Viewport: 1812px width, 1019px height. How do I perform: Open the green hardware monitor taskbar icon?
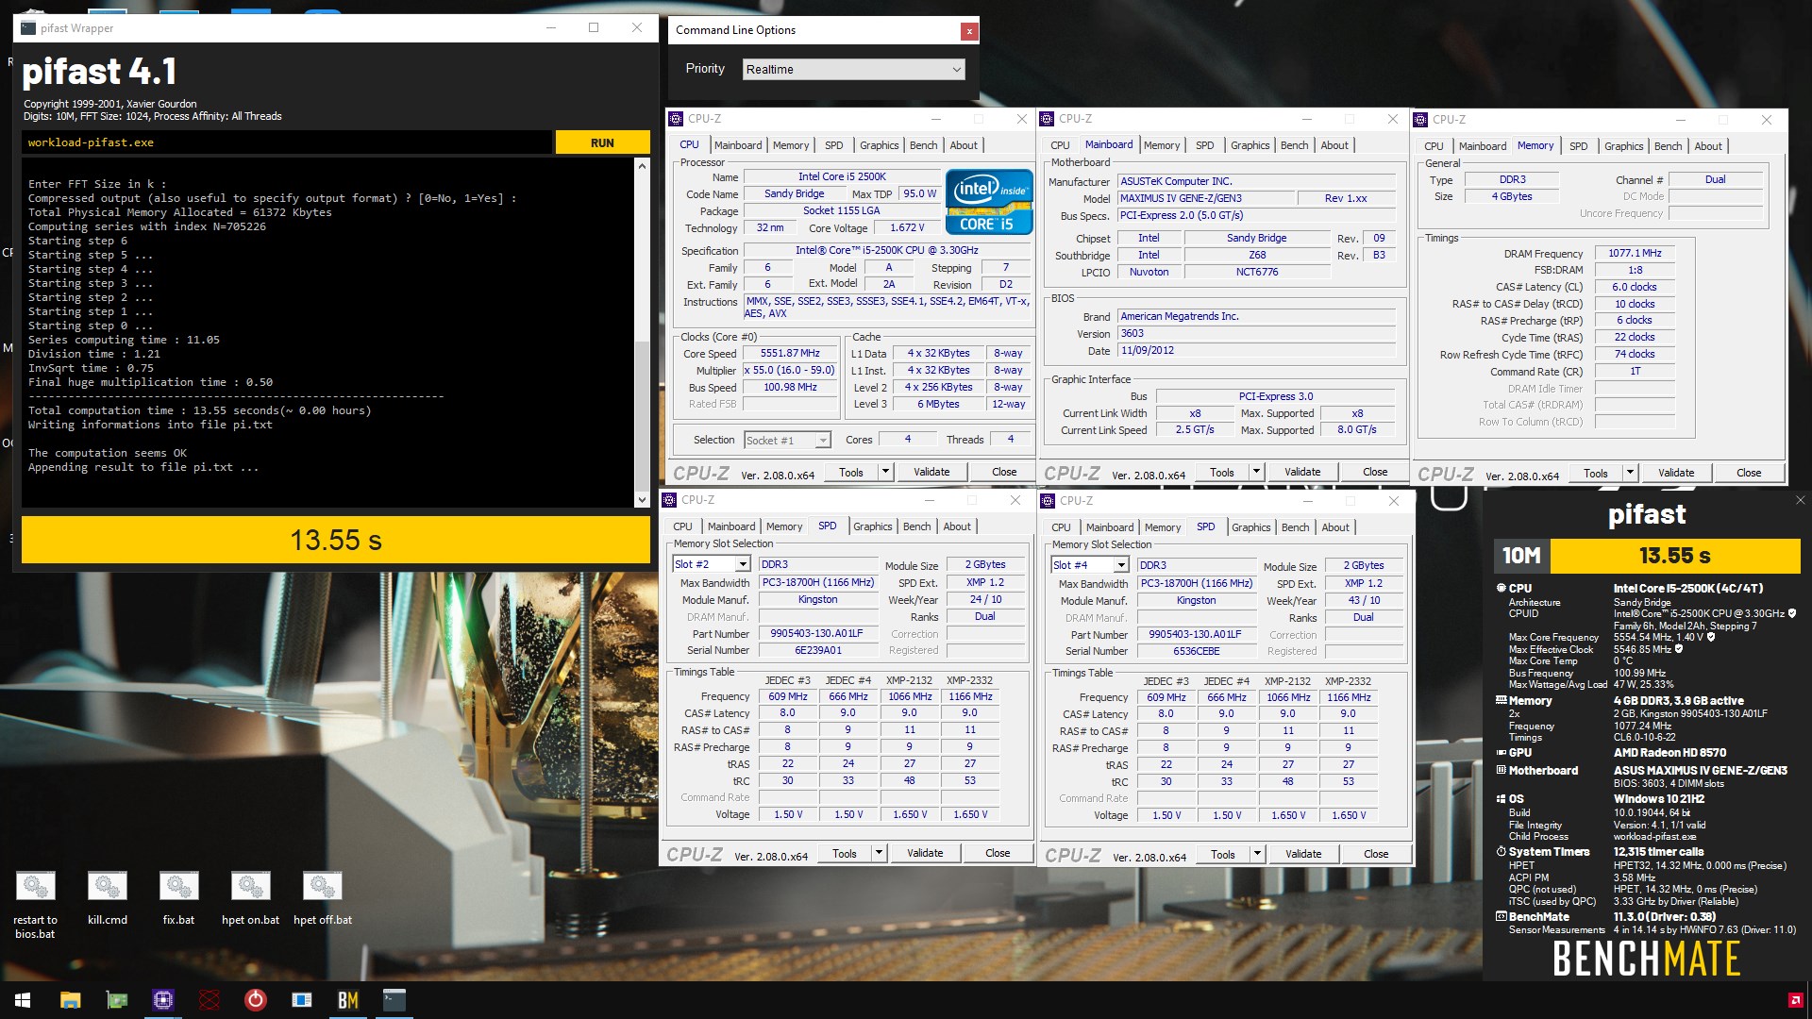117,1000
